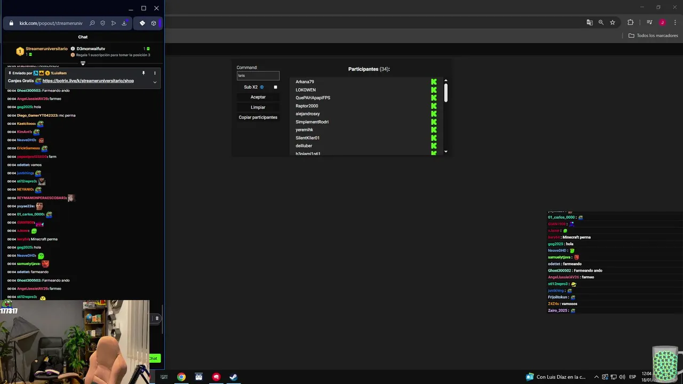Click the Kick icon next to Raptor2000
The height and width of the screenshot is (384, 683).
(x=434, y=106)
